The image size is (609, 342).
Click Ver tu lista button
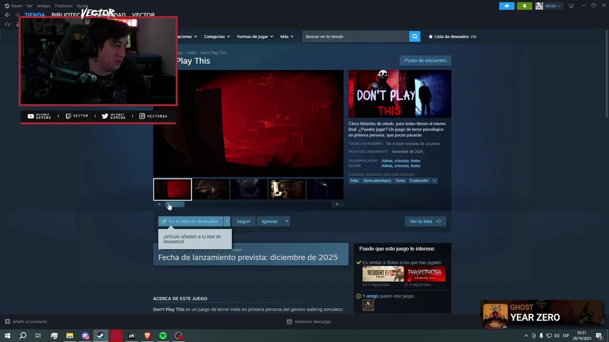[x=425, y=221]
